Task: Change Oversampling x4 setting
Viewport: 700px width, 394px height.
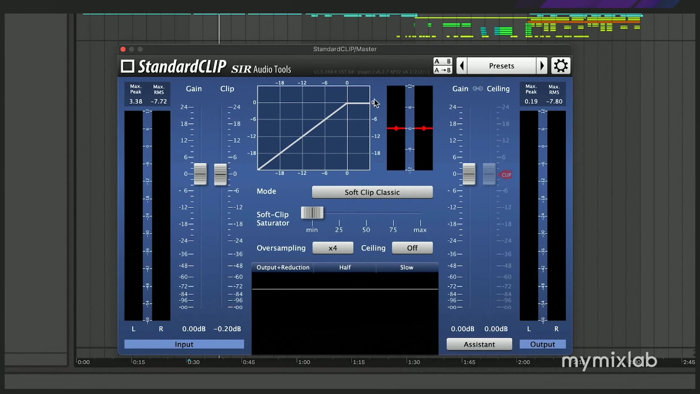Action: pyautogui.click(x=333, y=248)
